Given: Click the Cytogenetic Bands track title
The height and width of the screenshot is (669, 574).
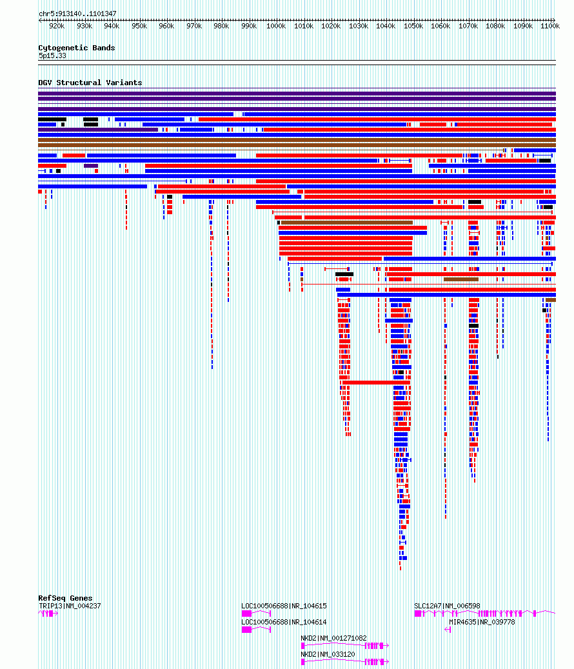Looking at the screenshot, I should (77, 48).
